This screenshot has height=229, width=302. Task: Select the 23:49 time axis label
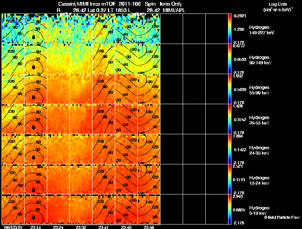coord(126,227)
